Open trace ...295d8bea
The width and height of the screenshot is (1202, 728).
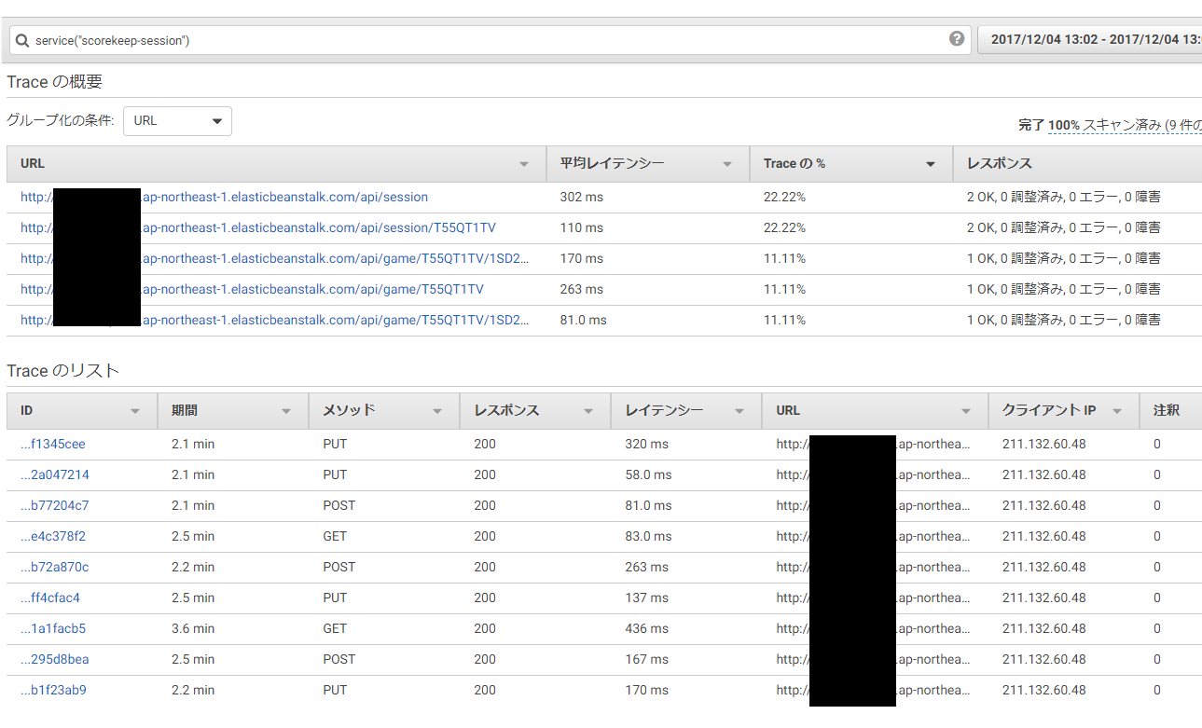click(54, 659)
